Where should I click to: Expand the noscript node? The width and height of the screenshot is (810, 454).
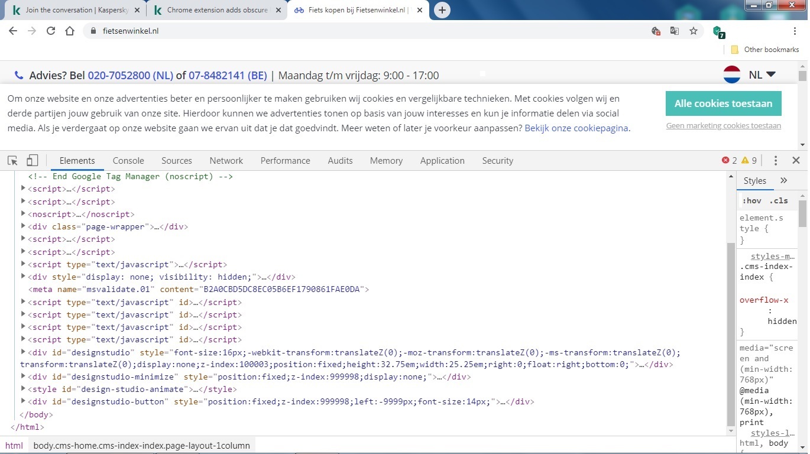pyautogui.click(x=23, y=214)
